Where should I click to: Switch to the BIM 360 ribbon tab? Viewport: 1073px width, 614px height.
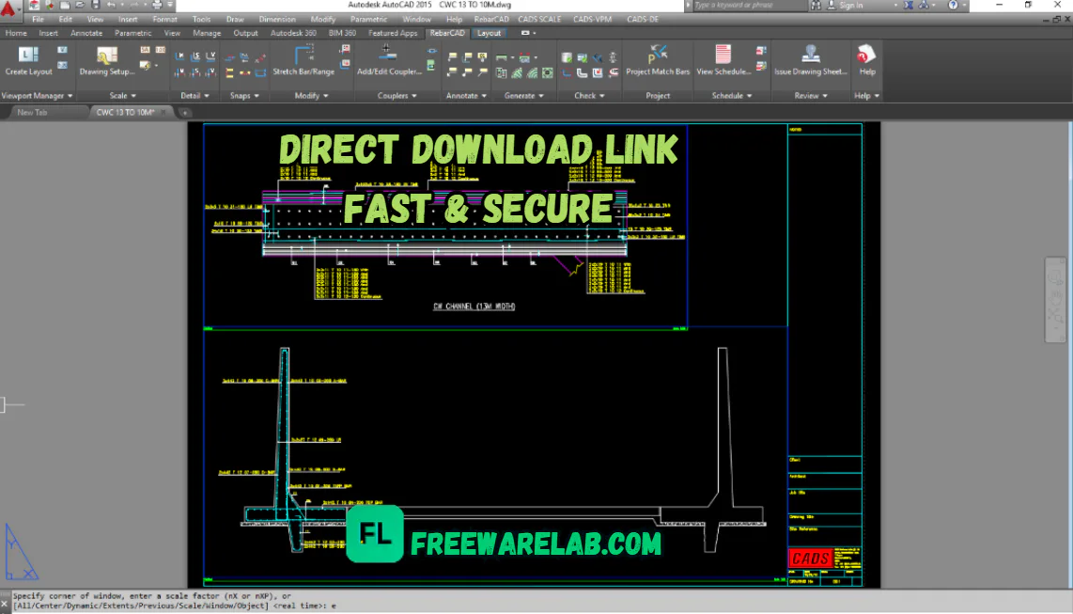coord(342,33)
